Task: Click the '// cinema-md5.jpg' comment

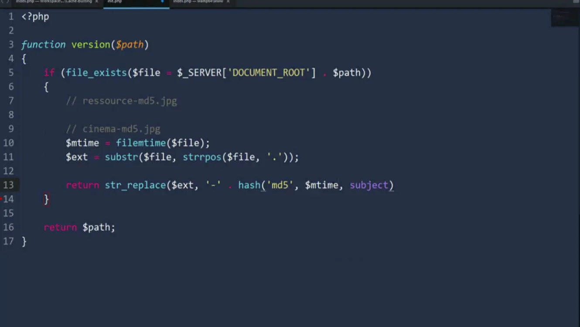Action: pos(113,129)
